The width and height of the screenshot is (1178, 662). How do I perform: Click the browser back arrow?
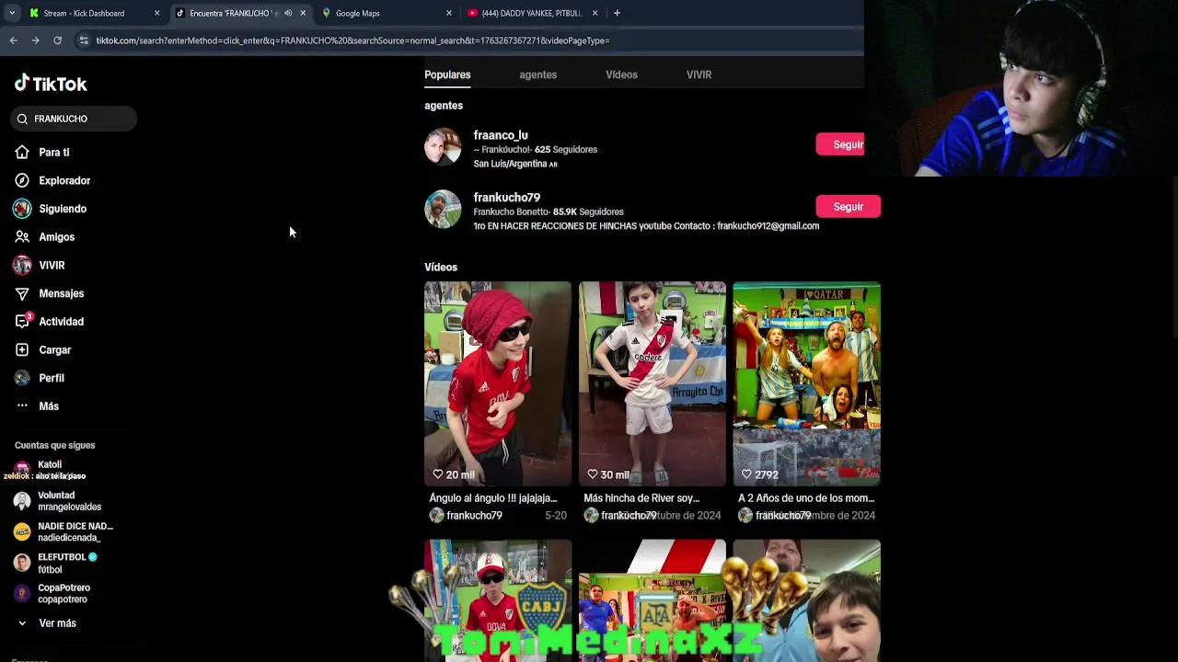13,40
